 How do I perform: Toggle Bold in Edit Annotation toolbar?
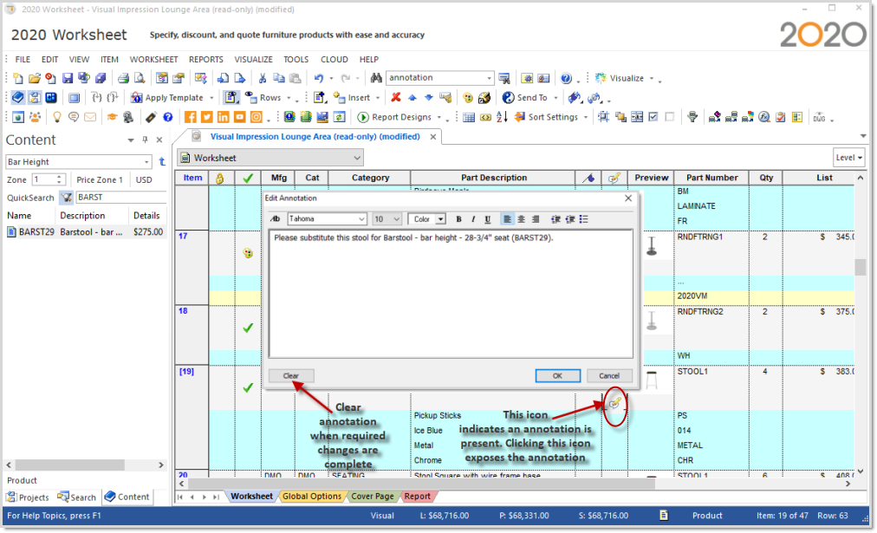(x=458, y=219)
